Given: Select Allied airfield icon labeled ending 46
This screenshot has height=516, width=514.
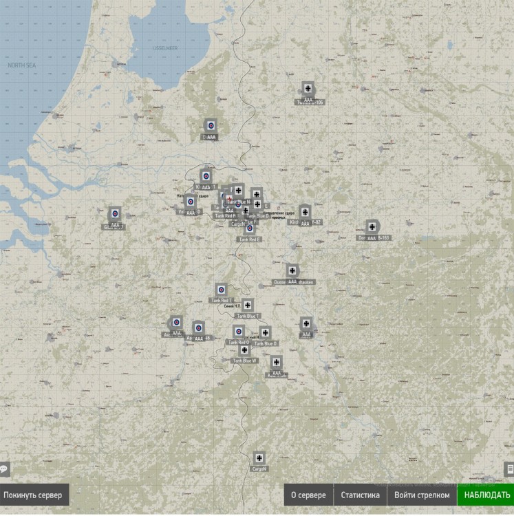Looking at the screenshot, I should (x=198, y=327).
